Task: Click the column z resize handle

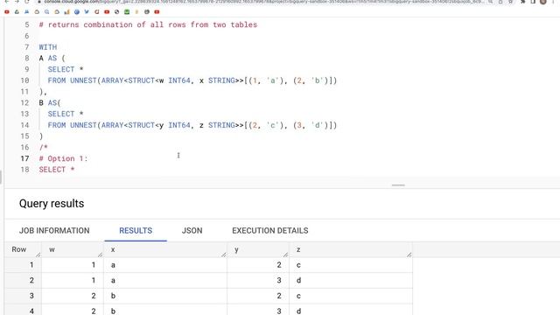Action: tap(409, 255)
